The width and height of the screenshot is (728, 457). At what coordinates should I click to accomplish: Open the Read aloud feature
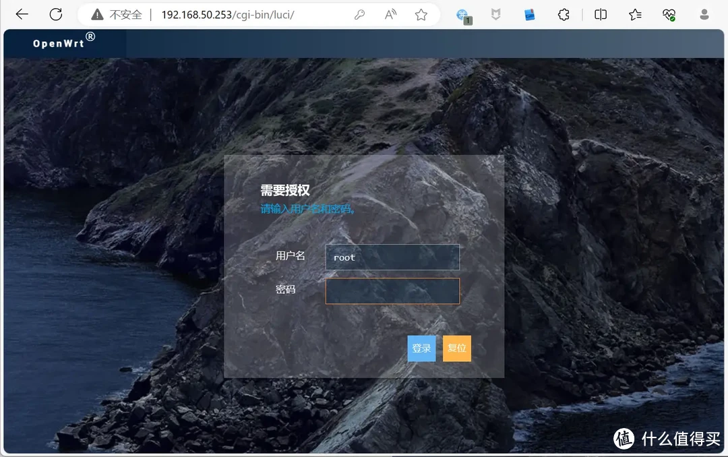point(390,13)
